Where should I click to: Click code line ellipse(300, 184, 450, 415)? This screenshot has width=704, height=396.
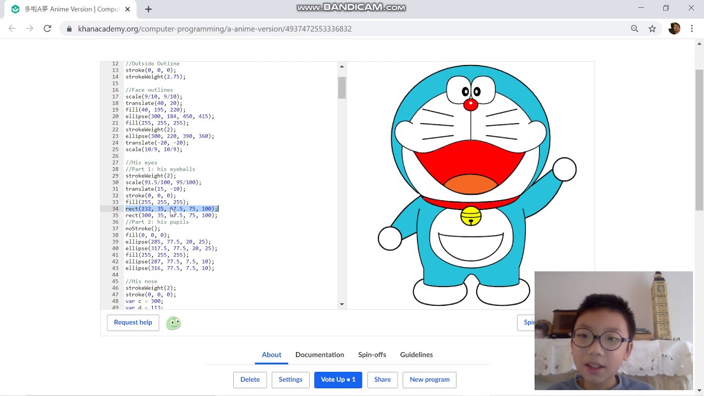(x=170, y=116)
